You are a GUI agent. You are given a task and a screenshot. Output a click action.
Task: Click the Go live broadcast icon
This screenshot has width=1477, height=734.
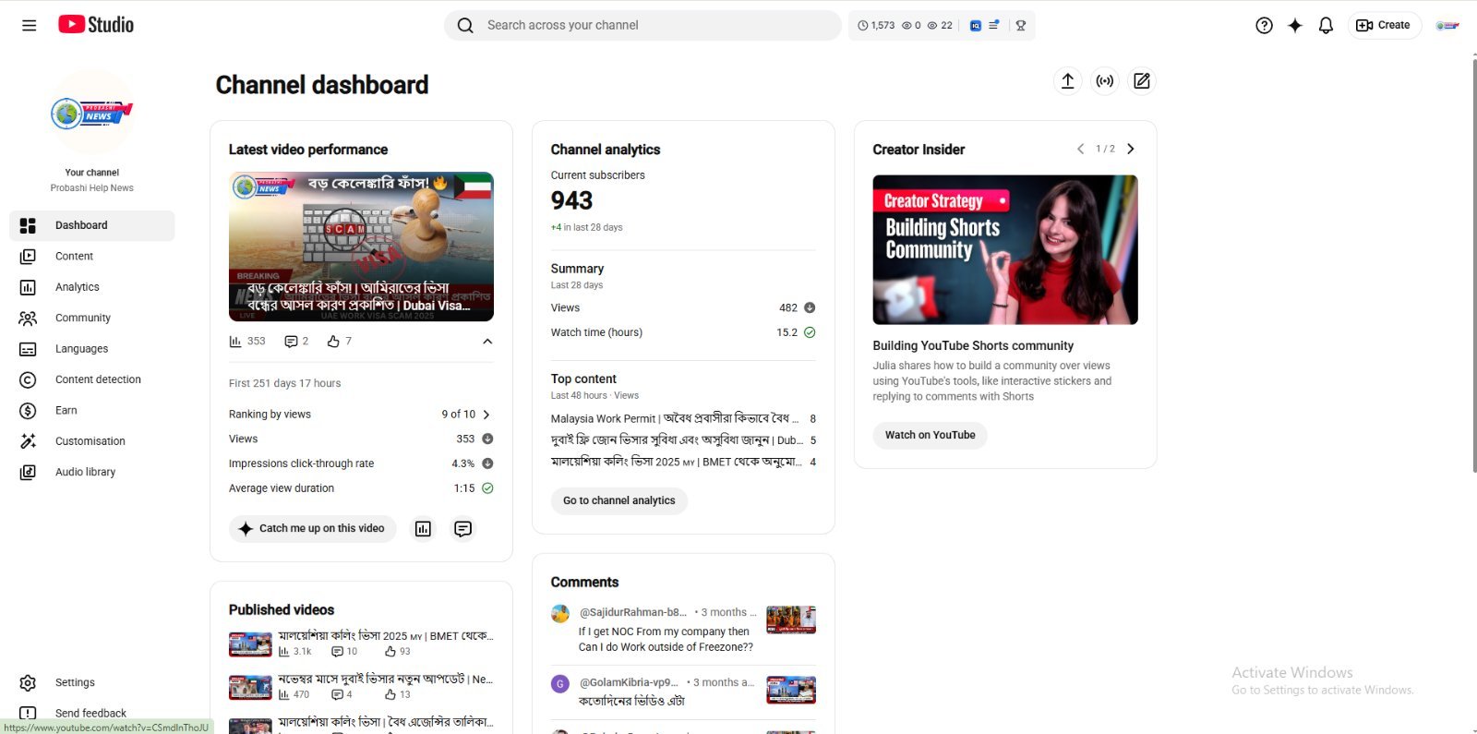1104,81
